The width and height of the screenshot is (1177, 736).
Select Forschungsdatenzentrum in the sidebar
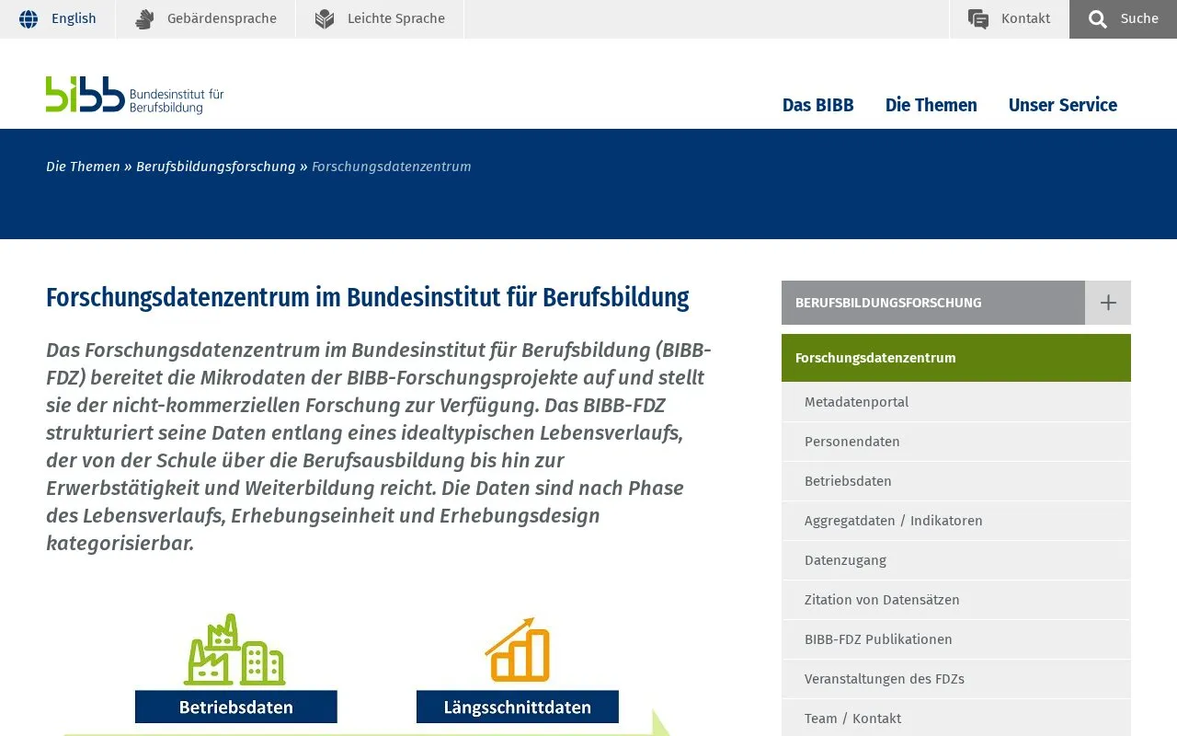coord(956,358)
